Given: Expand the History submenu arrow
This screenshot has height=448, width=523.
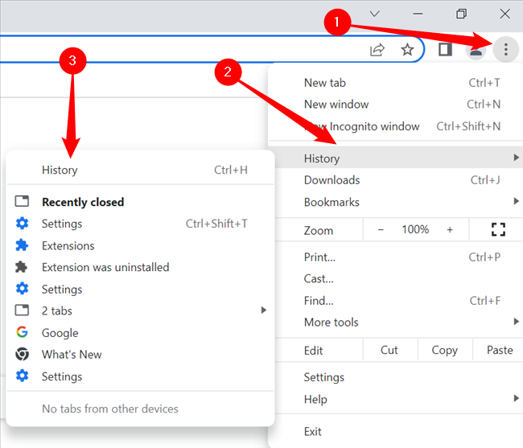Looking at the screenshot, I should point(516,158).
